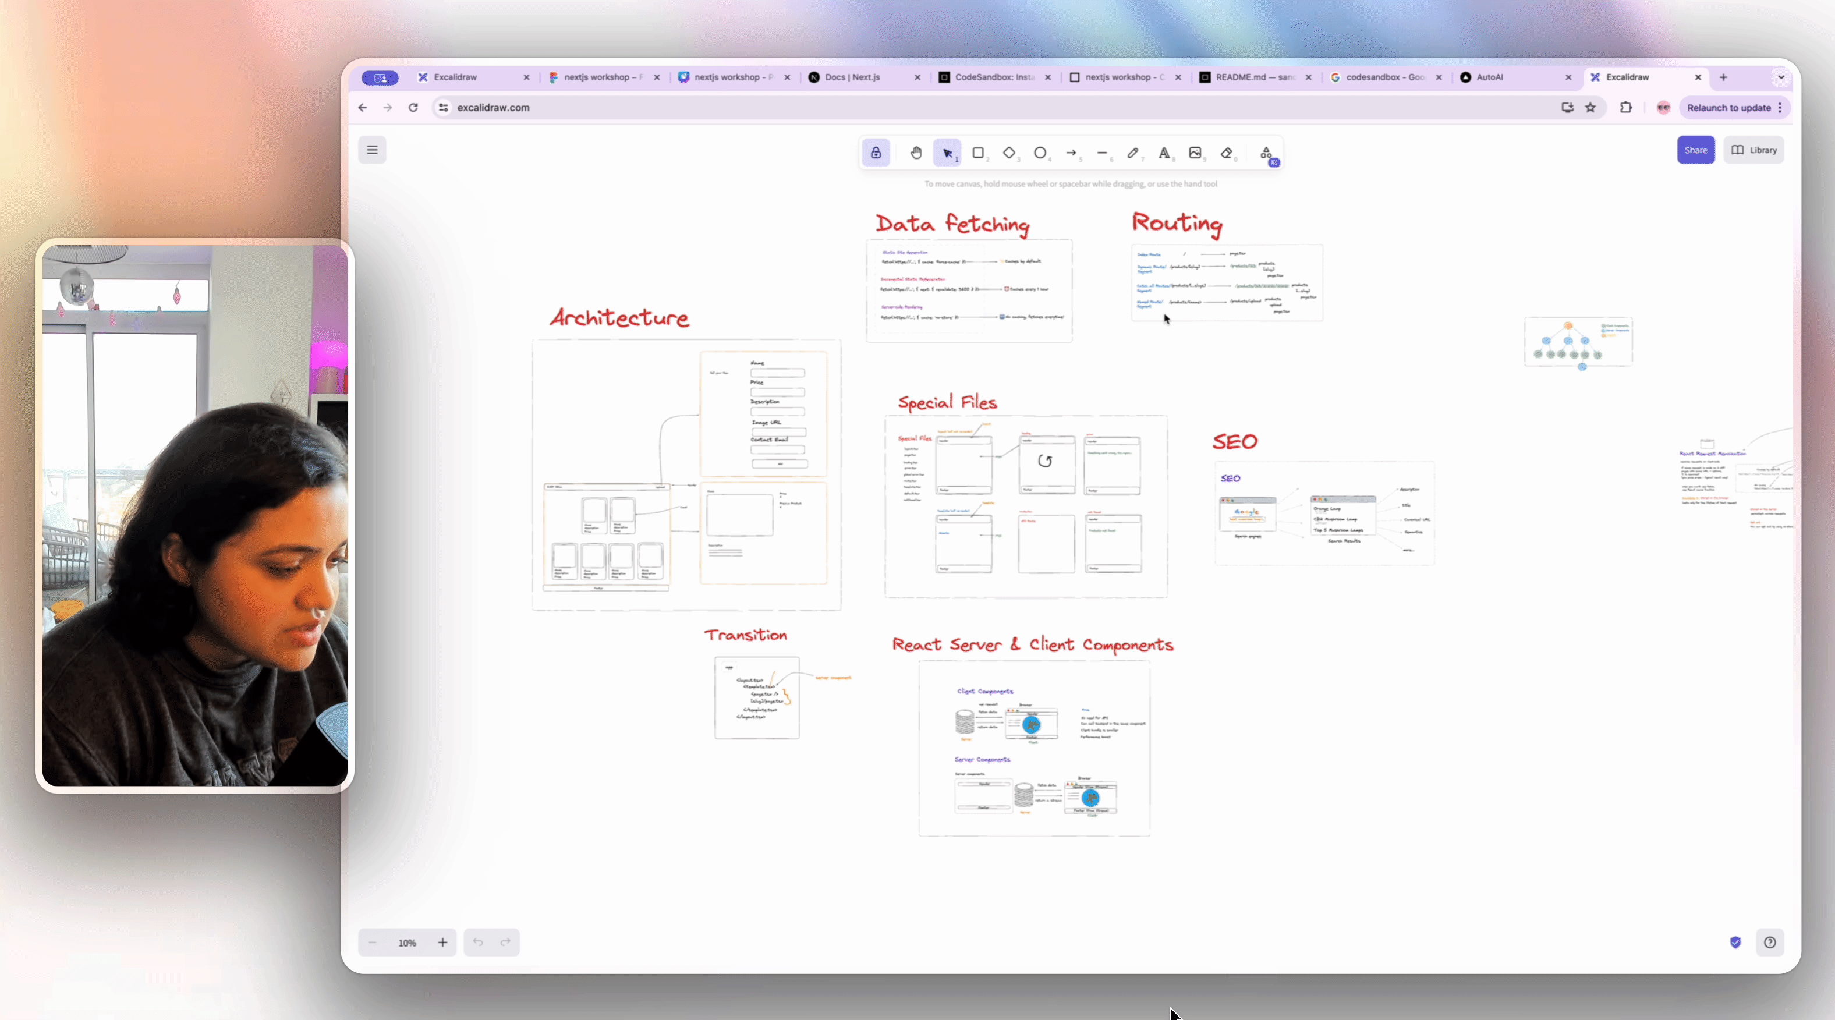Toggle the bookmark star for excalidraw.com
This screenshot has width=1835, height=1020.
click(1590, 108)
